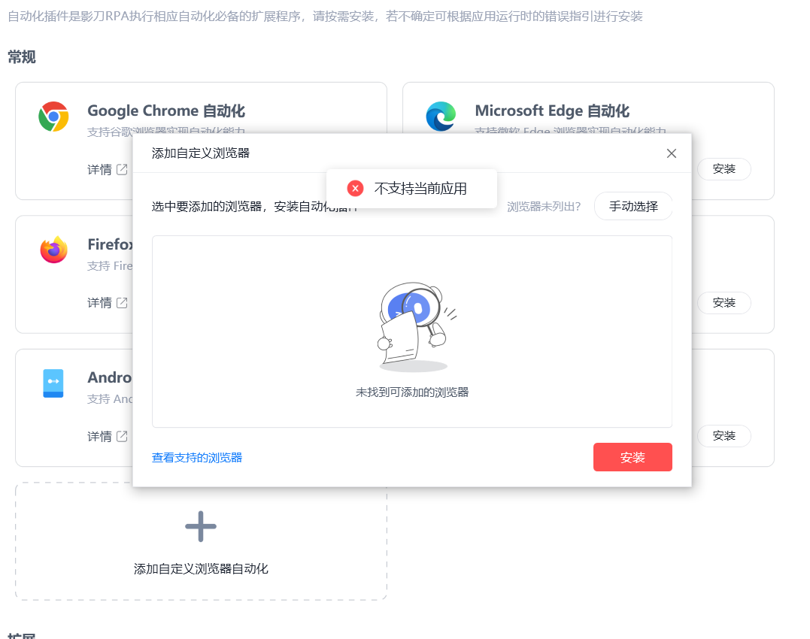This screenshot has width=810, height=639.
Task: Click the Firefox icon
Action: [53, 250]
